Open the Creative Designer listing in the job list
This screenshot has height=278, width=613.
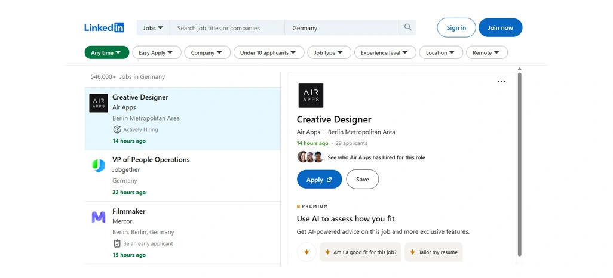[x=183, y=119]
